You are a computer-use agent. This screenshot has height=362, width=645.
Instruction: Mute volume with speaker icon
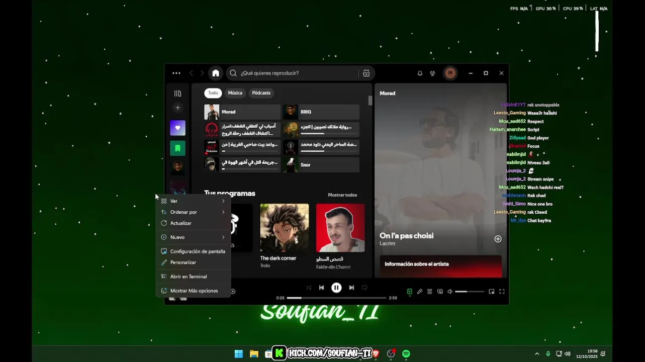click(x=450, y=292)
